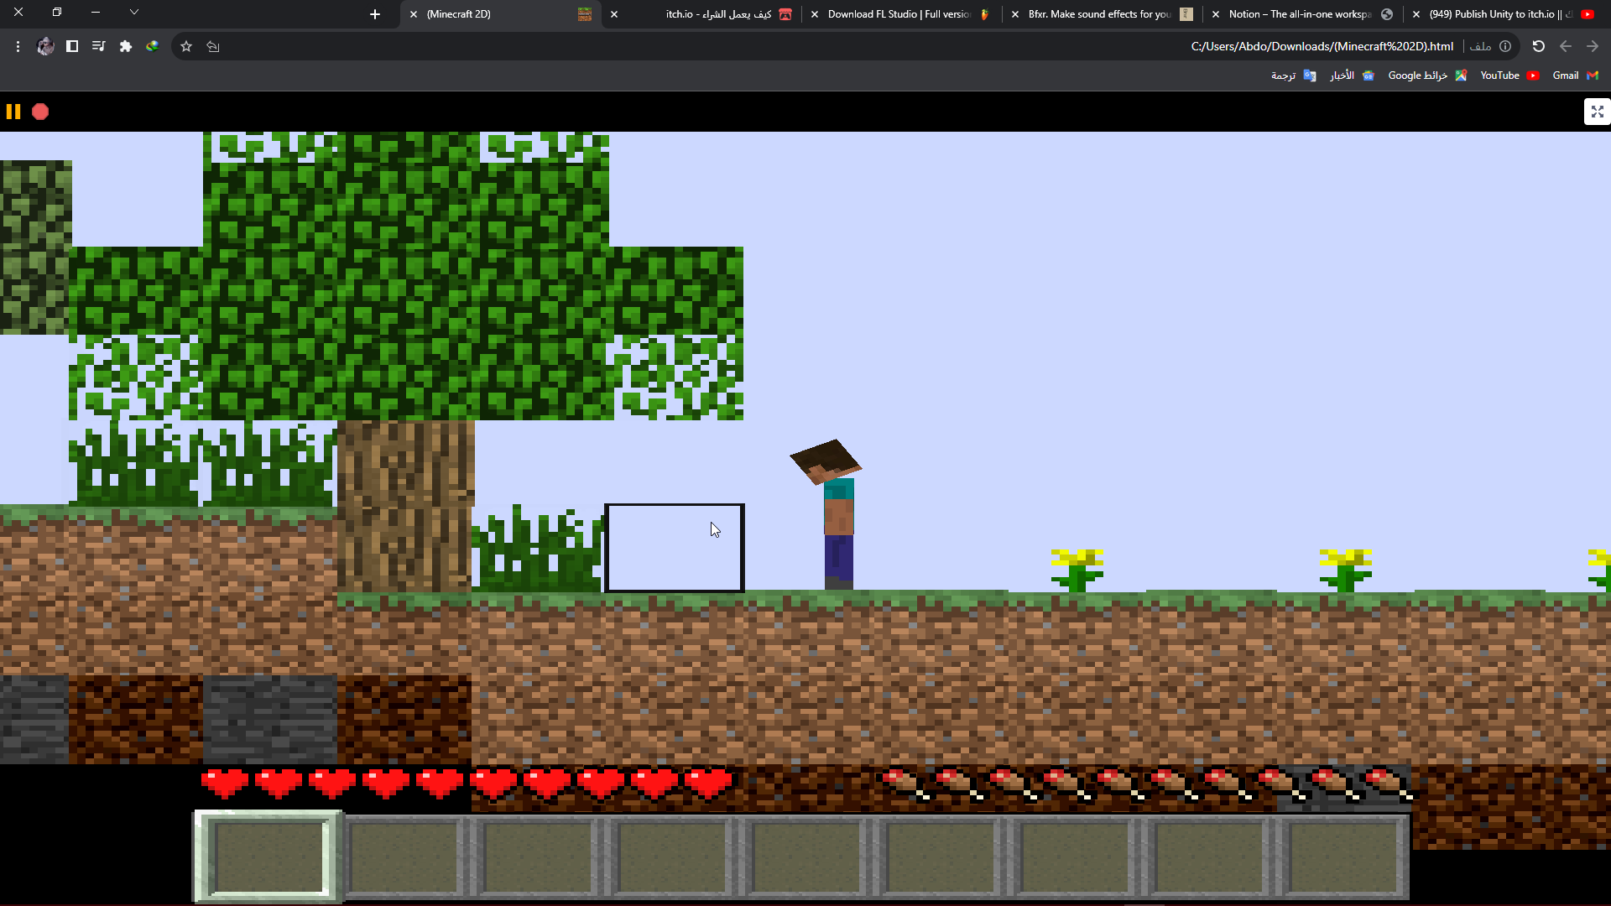1611x906 pixels.
Task: Select the first highlighted hotbar slot
Action: tap(268, 857)
